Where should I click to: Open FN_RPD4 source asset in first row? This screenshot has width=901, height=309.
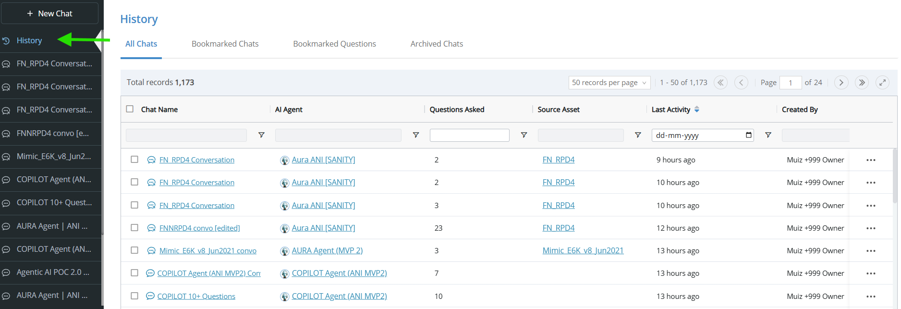[x=559, y=160]
